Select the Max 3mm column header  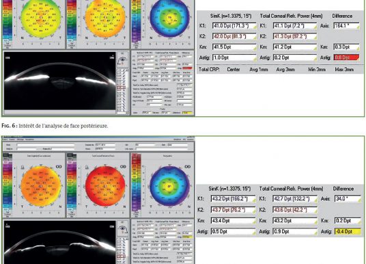pyautogui.click(x=344, y=70)
